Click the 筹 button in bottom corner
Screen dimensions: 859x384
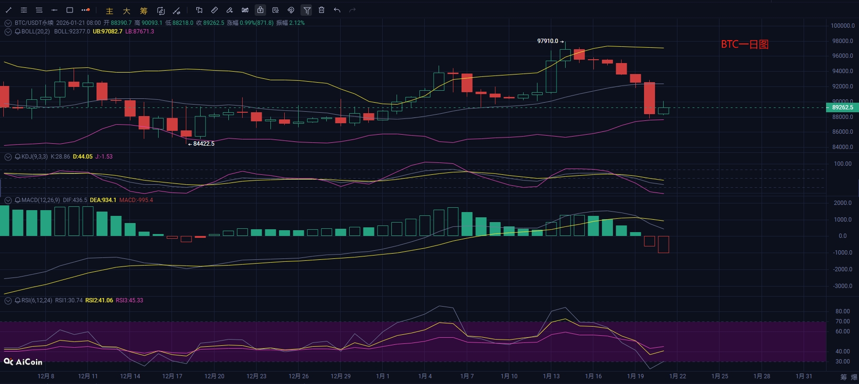pos(843,377)
